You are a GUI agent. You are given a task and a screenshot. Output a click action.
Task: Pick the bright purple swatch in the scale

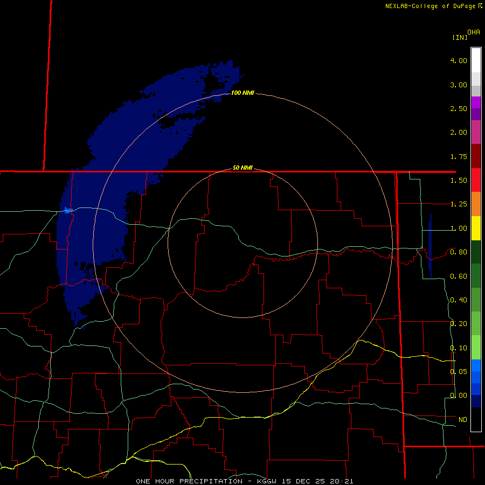click(x=476, y=102)
